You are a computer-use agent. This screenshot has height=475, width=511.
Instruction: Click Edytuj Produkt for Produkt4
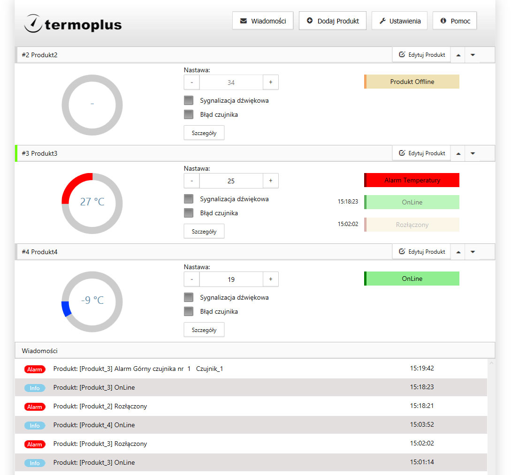click(x=421, y=252)
